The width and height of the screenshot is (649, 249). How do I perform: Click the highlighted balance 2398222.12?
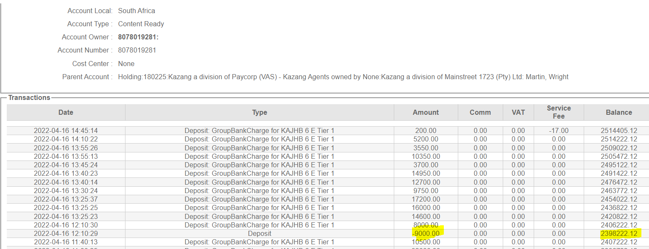619,233
